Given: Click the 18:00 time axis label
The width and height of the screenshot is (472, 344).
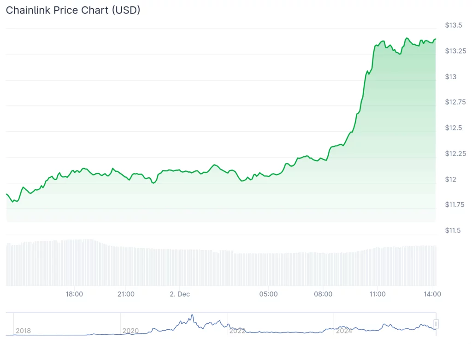Looking at the screenshot, I should (74, 294).
